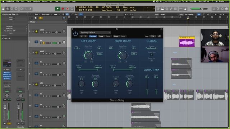Start playback with the green Play button
This screenshot has height=129, width=230.
57,9
